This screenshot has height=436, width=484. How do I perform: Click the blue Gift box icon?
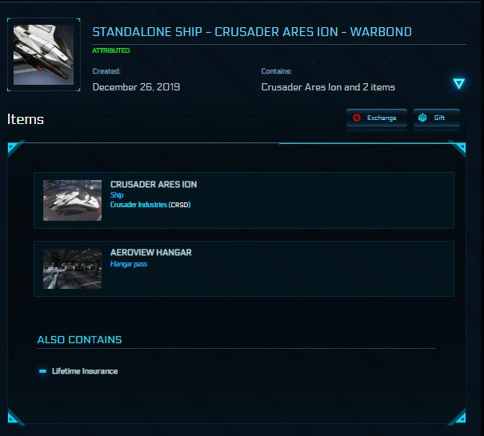point(422,118)
